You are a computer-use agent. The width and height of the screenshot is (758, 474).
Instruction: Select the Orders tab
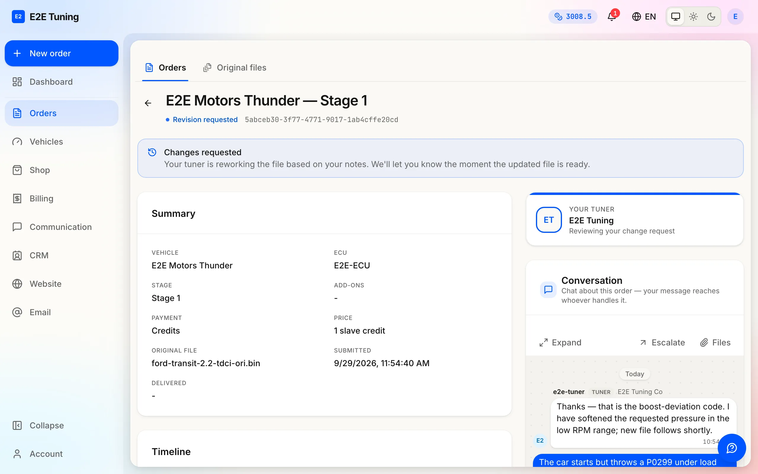pos(166,68)
